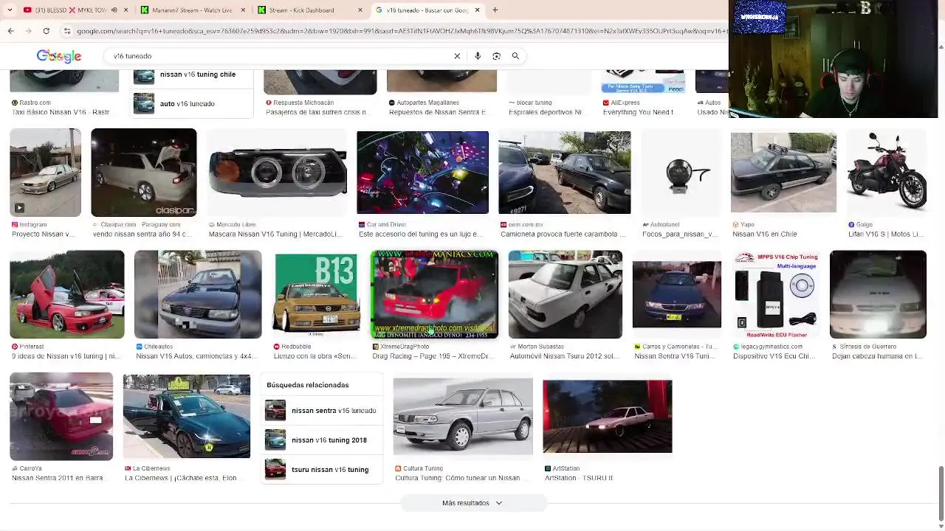Viewport: 945px width, 531px height.
Task: Click the vertical page scrollbar thumb
Action: 940,493
